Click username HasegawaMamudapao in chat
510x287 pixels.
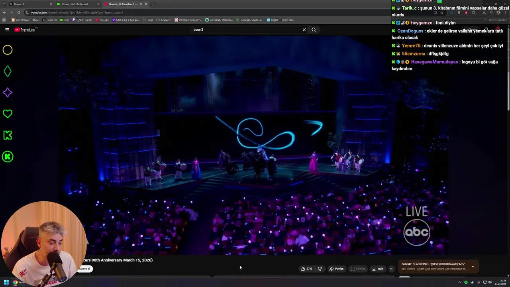[x=434, y=62]
